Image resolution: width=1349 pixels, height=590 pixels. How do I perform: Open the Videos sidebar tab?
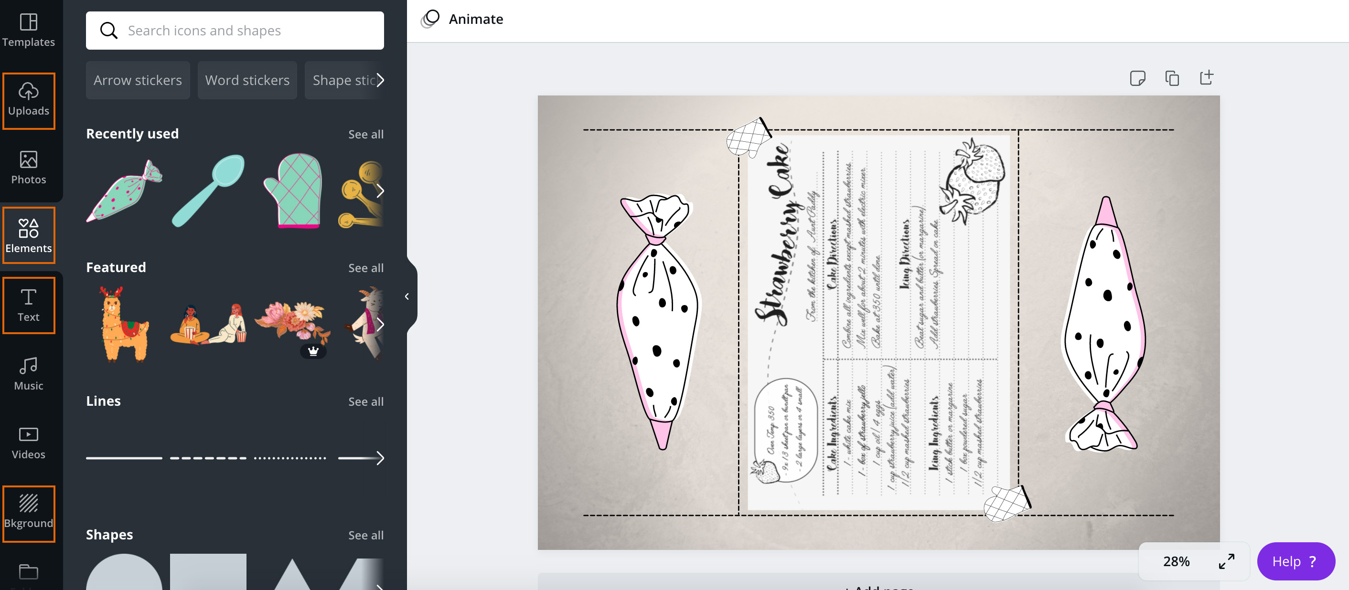pyautogui.click(x=28, y=442)
